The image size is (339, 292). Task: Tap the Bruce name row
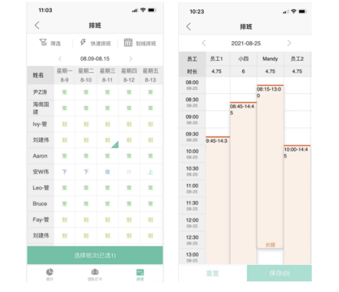41,203
